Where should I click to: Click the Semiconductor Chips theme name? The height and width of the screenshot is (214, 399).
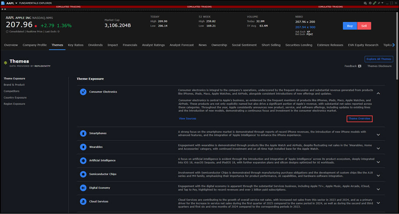coord(103,174)
